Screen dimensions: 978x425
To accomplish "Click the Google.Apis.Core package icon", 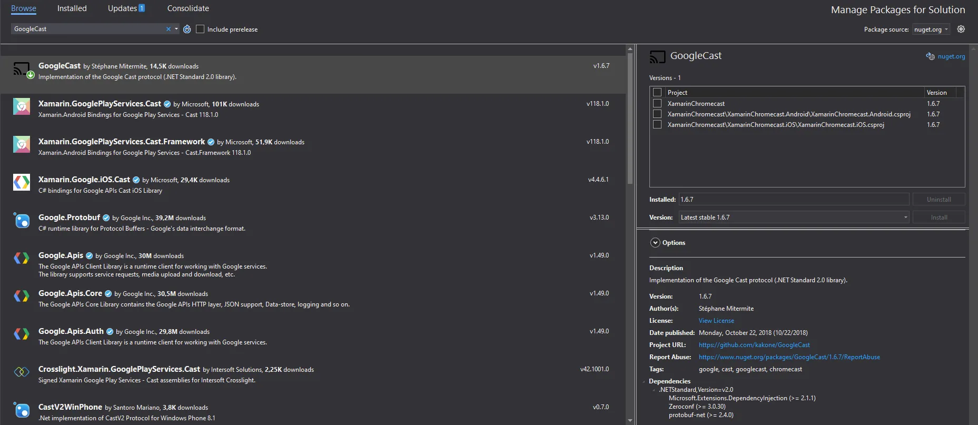I will click(22, 296).
